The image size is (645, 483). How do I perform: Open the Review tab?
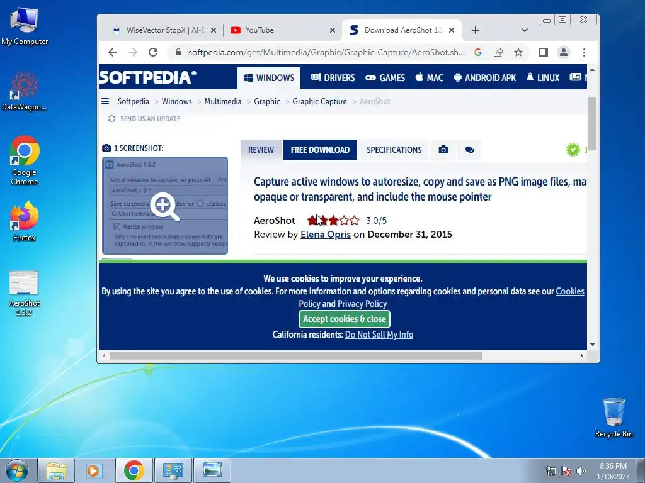[261, 150]
